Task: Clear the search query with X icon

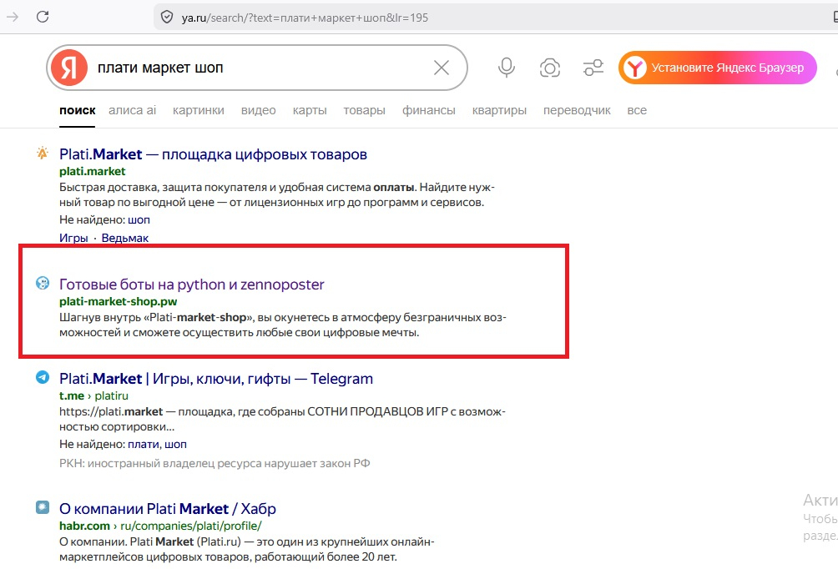Action: [442, 68]
